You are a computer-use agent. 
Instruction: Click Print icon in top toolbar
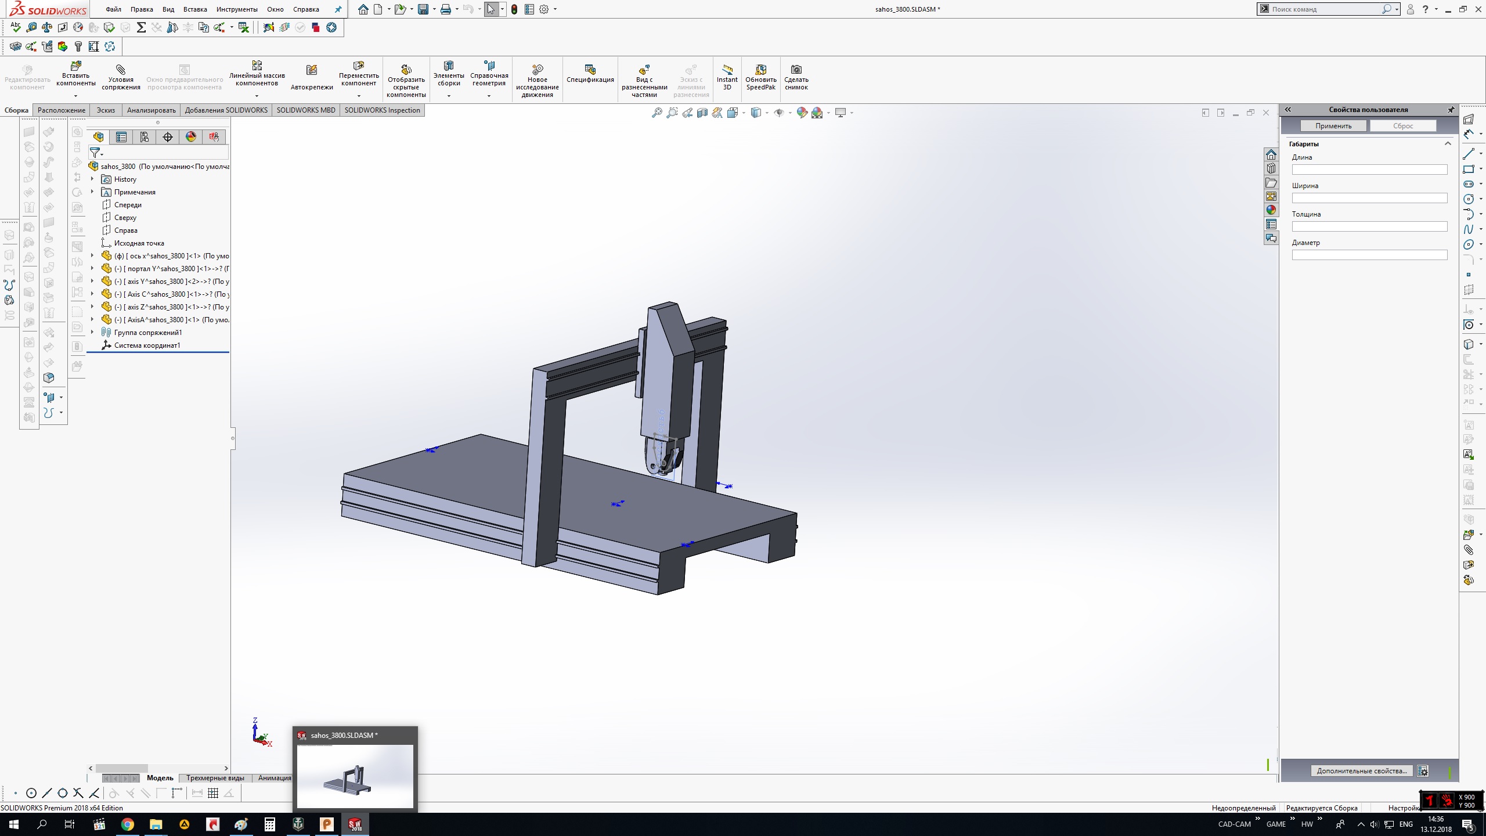(446, 9)
